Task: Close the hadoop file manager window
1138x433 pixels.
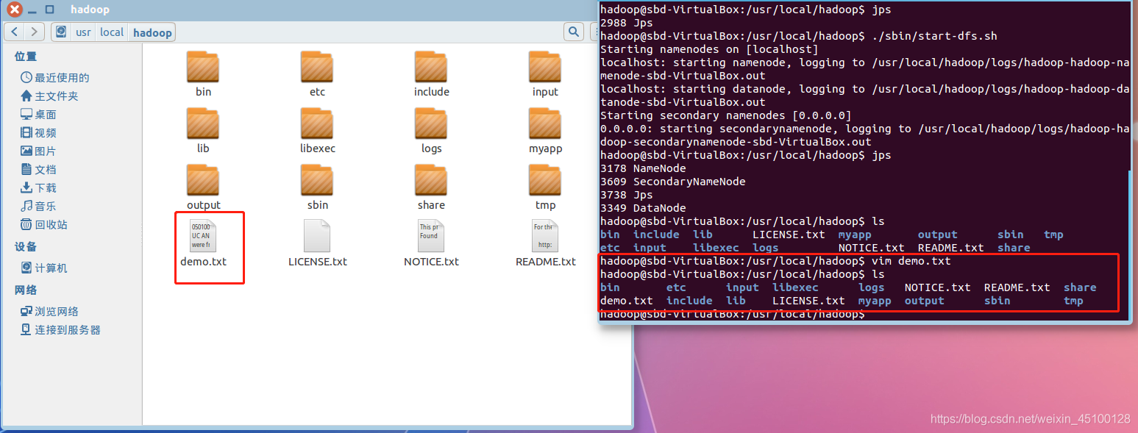Action: point(14,10)
